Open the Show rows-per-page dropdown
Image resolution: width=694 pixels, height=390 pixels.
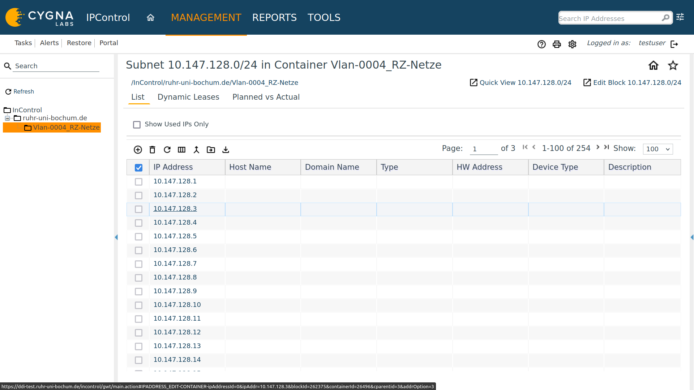tap(658, 149)
